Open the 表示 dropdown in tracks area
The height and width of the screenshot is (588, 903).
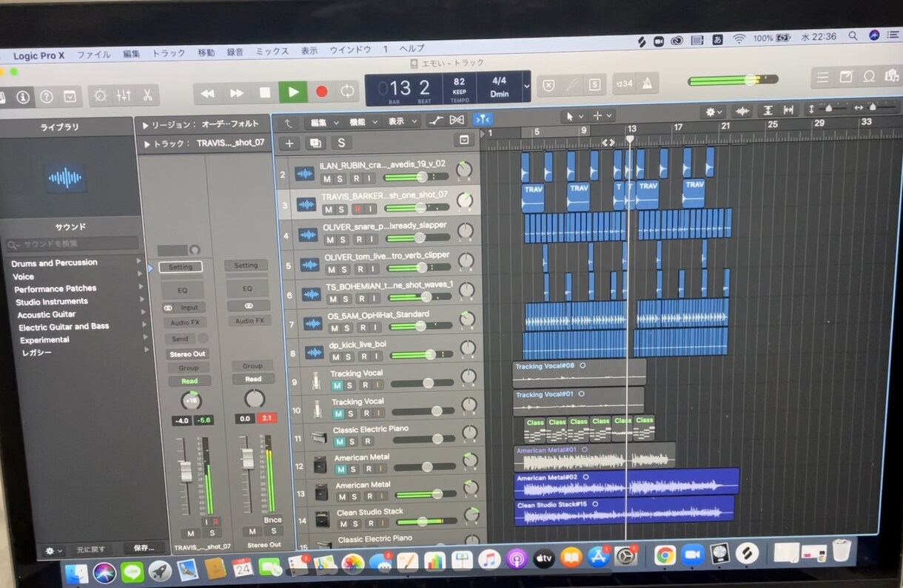point(402,121)
